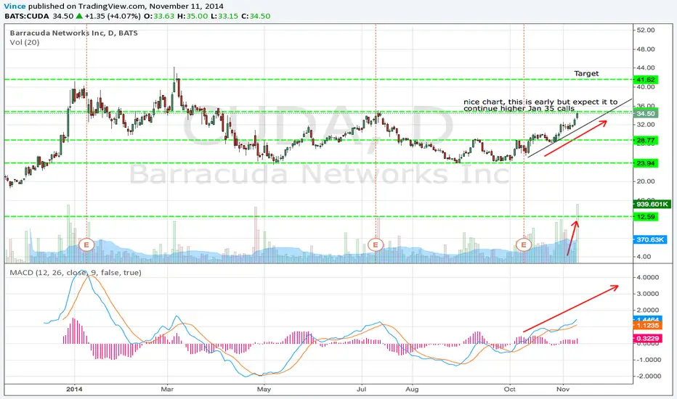Click the 44.00 price axis tick
Viewport: 677px width, 399px height.
coord(646,67)
